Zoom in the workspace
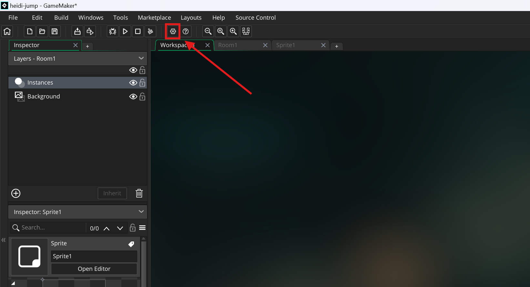 pos(233,31)
